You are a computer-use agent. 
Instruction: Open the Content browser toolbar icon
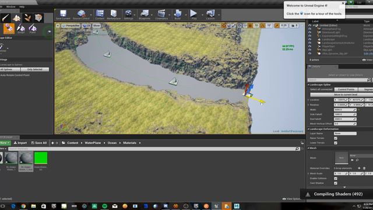100,15
